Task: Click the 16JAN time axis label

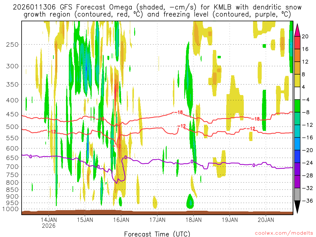Action: [x=121, y=220]
